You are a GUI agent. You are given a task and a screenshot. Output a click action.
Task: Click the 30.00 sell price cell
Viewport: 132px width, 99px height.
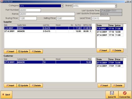tap(85, 31)
